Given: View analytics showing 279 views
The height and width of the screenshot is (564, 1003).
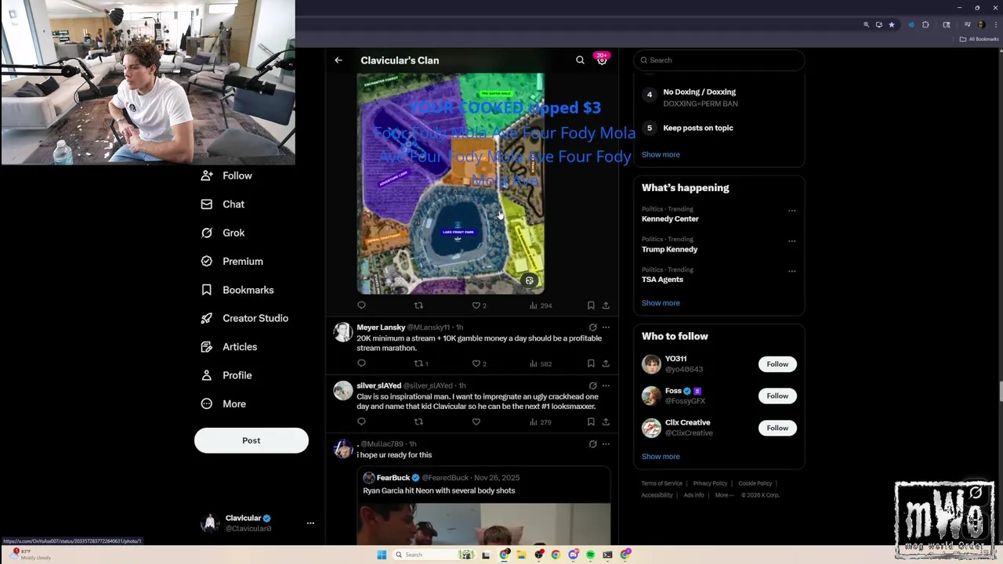Looking at the screenshot, I should click(x=541, y=422).
